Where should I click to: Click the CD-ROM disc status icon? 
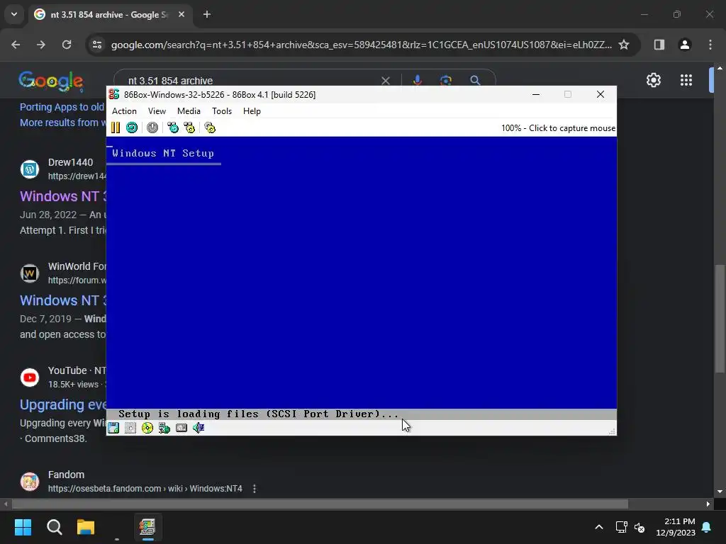[147, 428]
